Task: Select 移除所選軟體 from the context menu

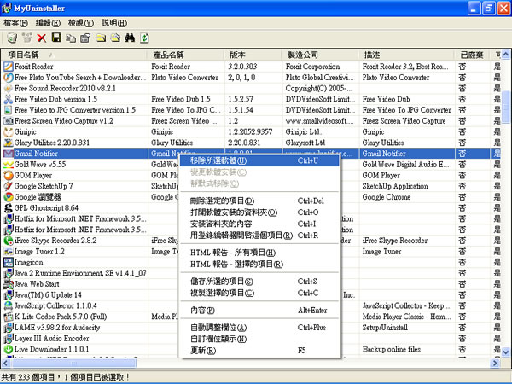Action: [x=218, y=160]
